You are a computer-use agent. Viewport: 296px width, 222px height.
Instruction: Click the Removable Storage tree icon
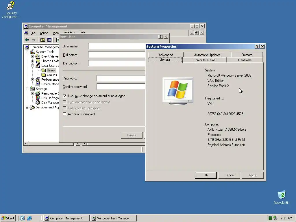38,93
